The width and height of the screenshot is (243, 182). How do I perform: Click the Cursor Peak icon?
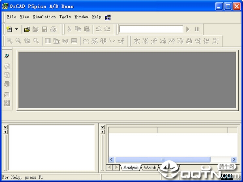(x=136, y=41)
